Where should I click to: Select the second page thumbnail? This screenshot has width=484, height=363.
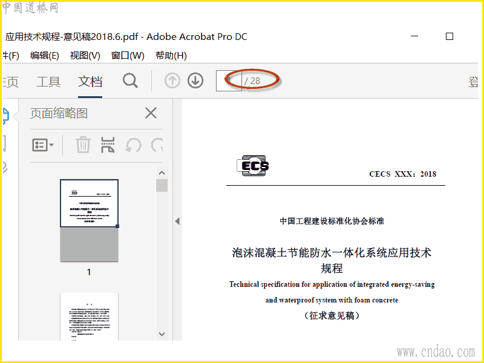click(x=89, y=316)
